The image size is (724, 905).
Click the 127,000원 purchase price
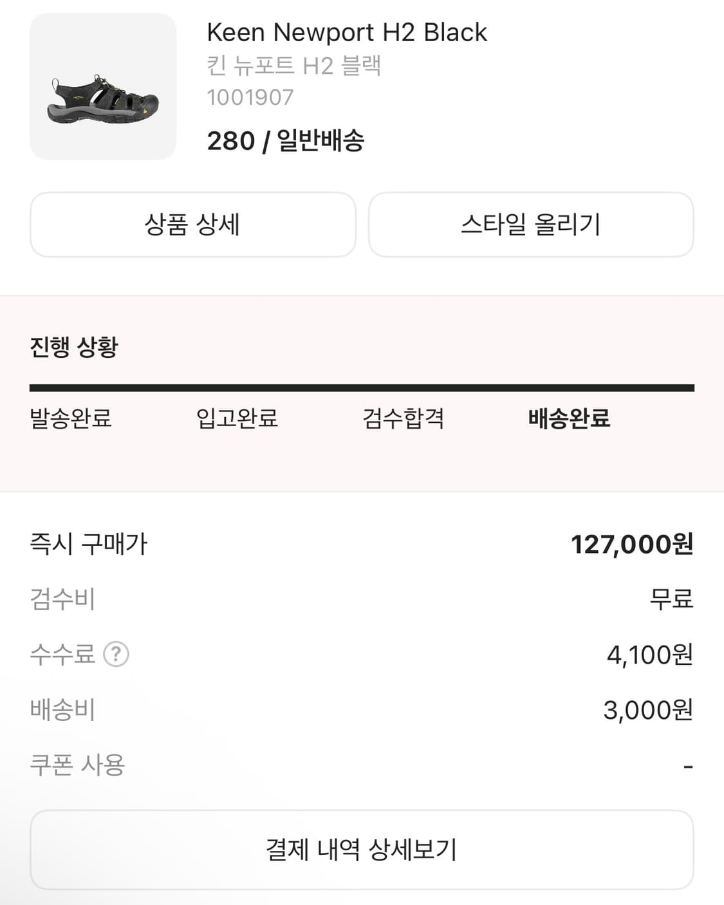point(631,545)
